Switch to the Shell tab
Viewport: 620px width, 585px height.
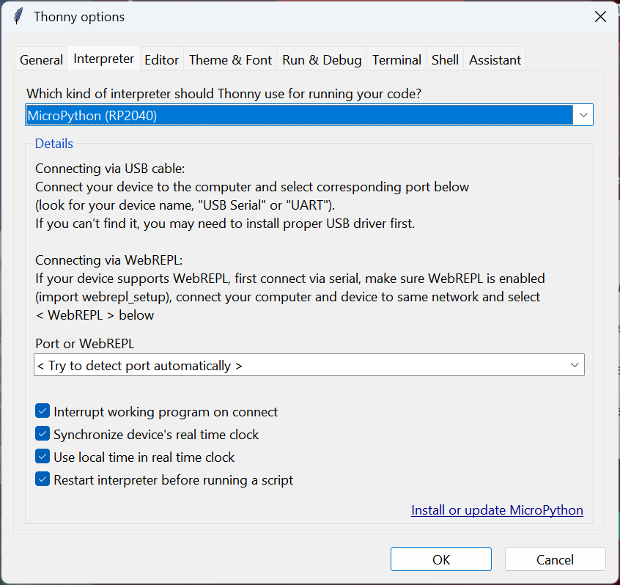click(x=445, y=60)
